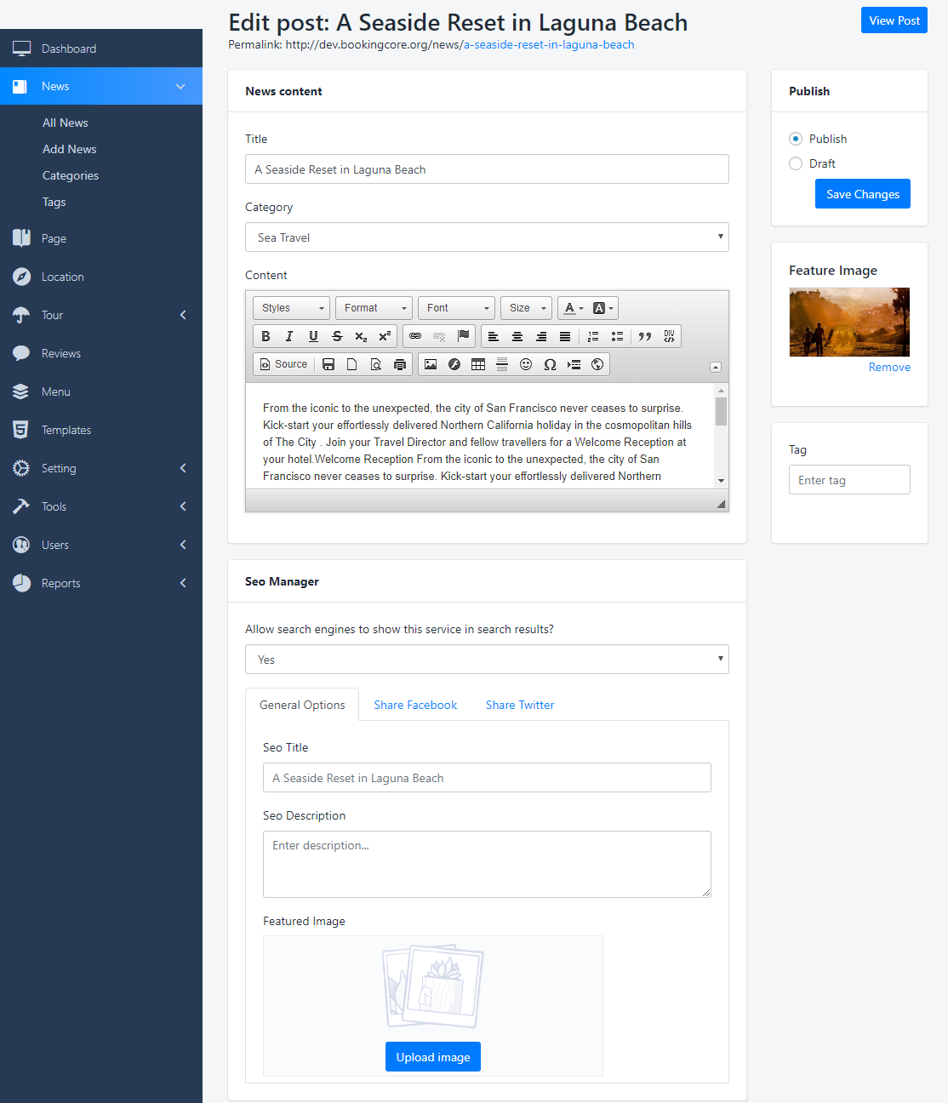Insert a table into the content
948x1103 pixels.
pos(478,364)
